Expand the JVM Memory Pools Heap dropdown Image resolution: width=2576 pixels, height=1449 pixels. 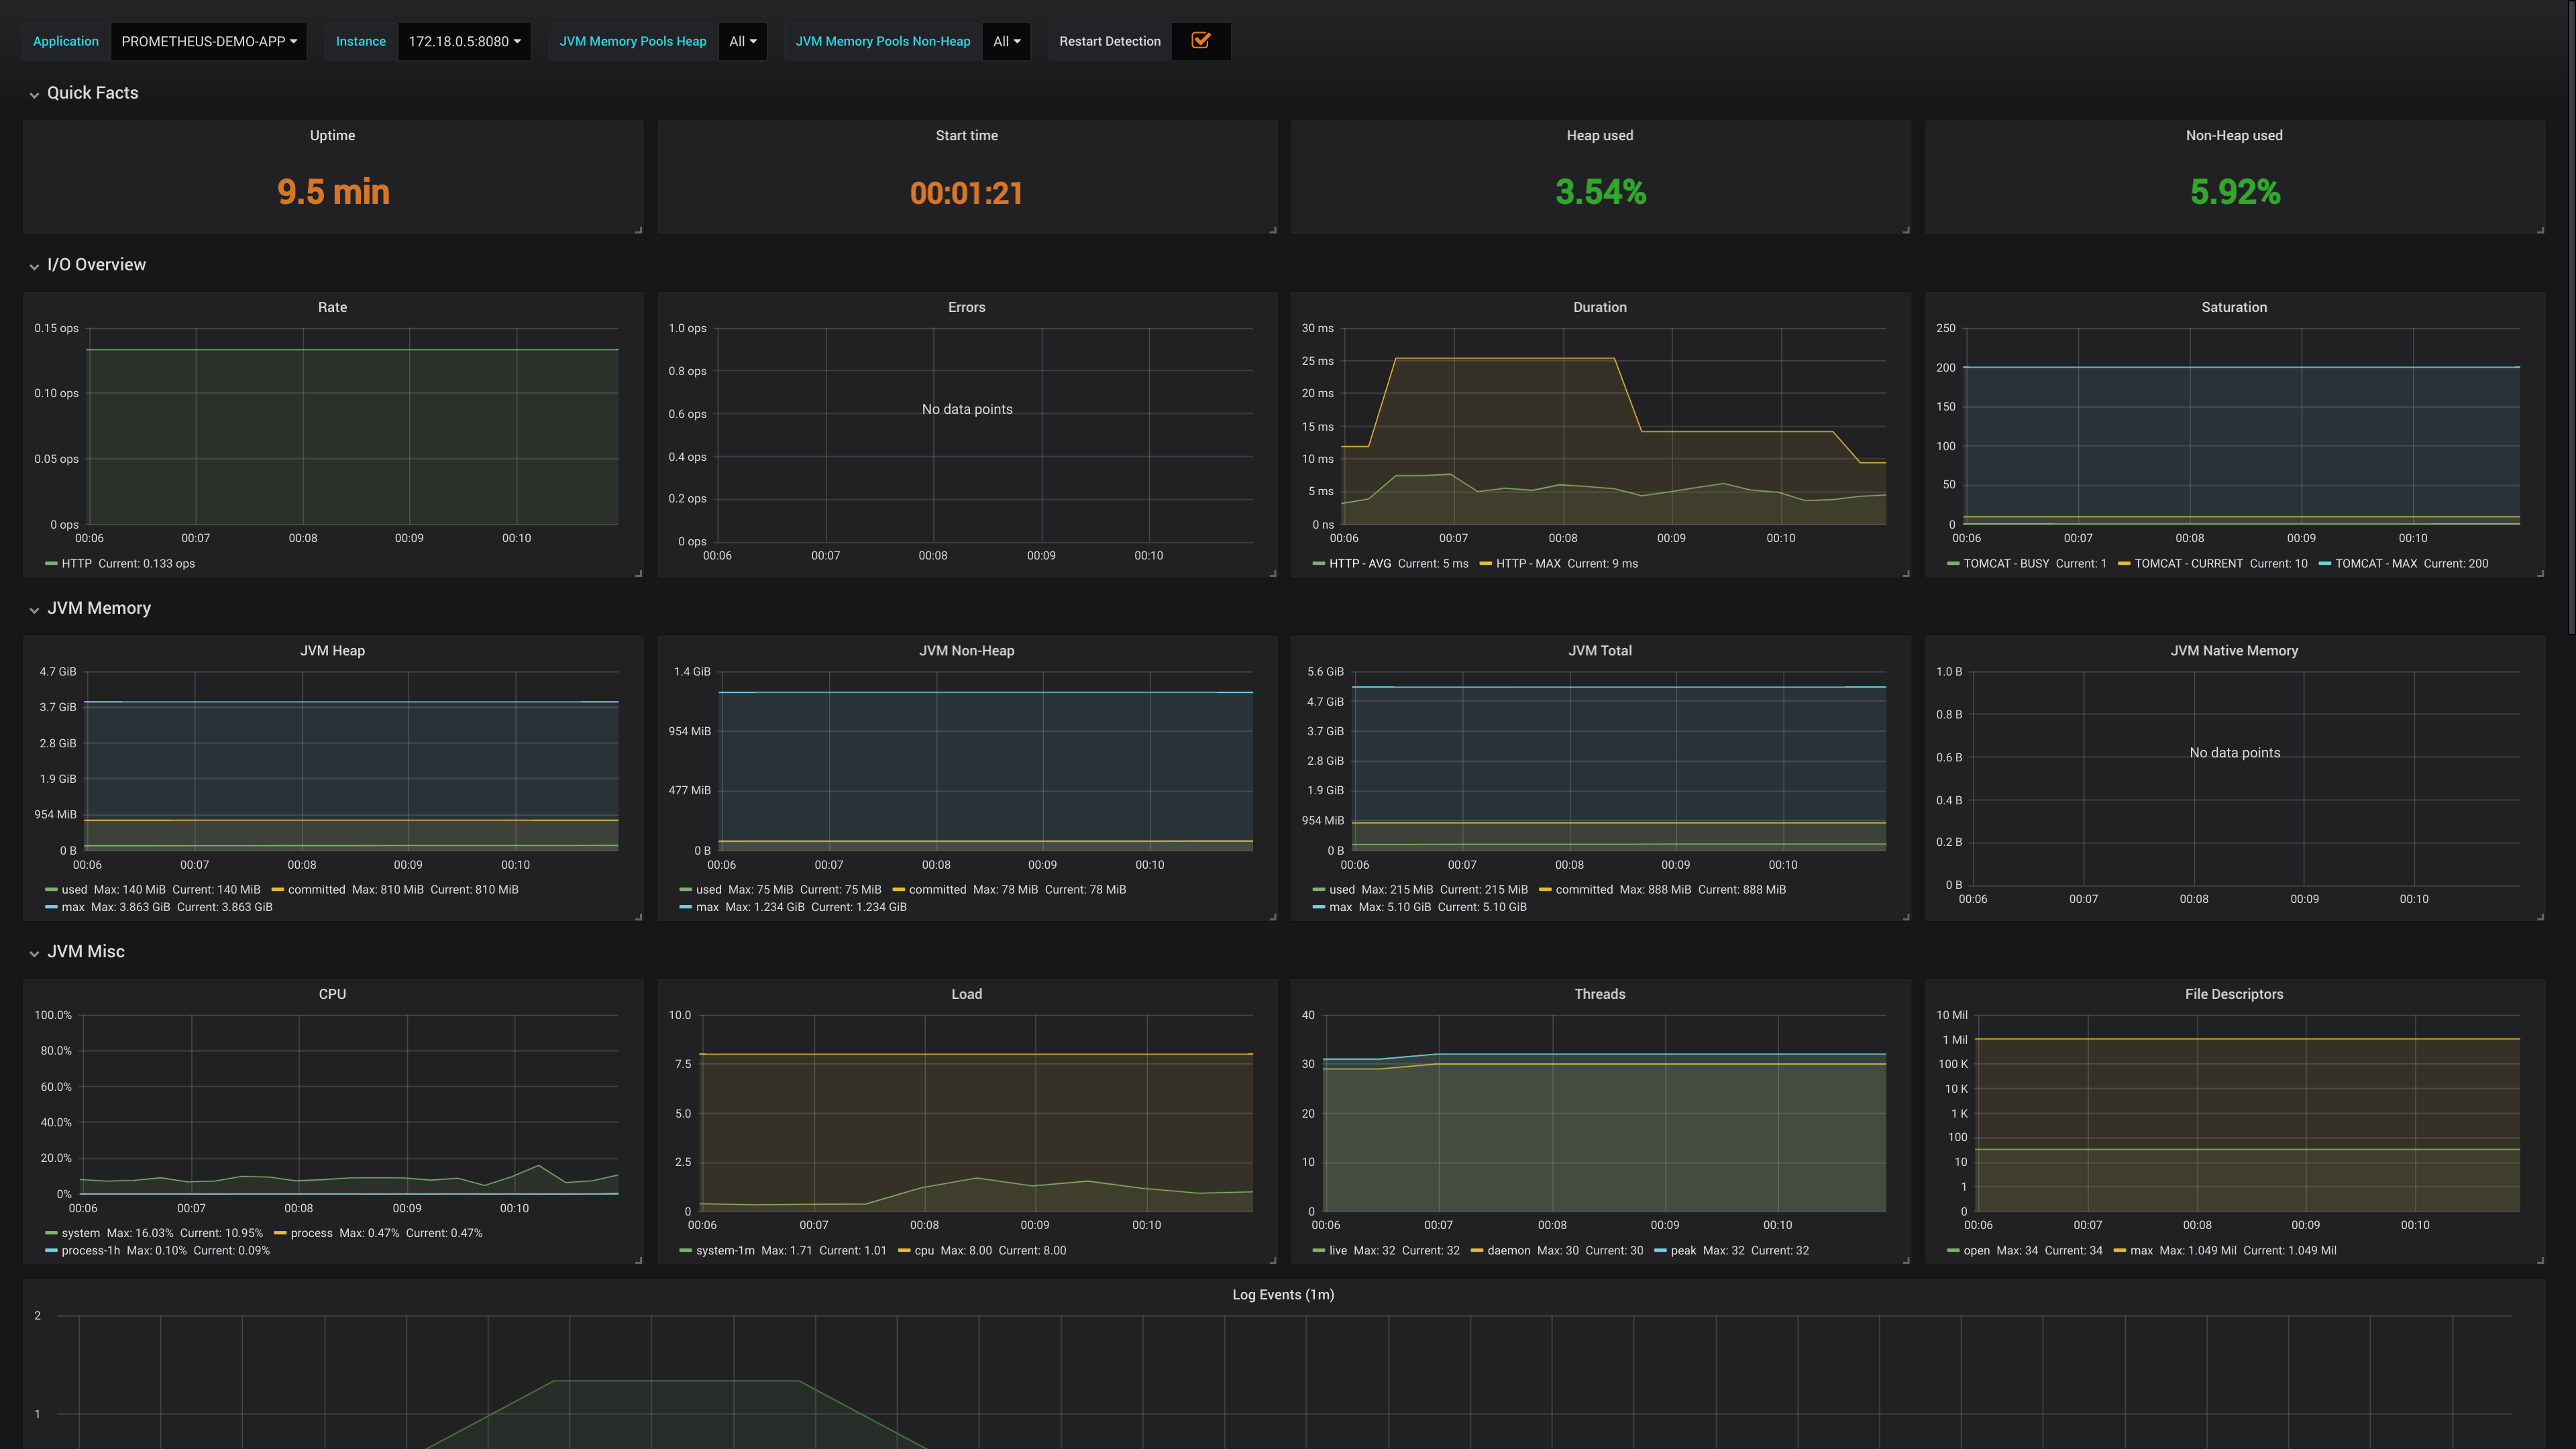[743, 41]
